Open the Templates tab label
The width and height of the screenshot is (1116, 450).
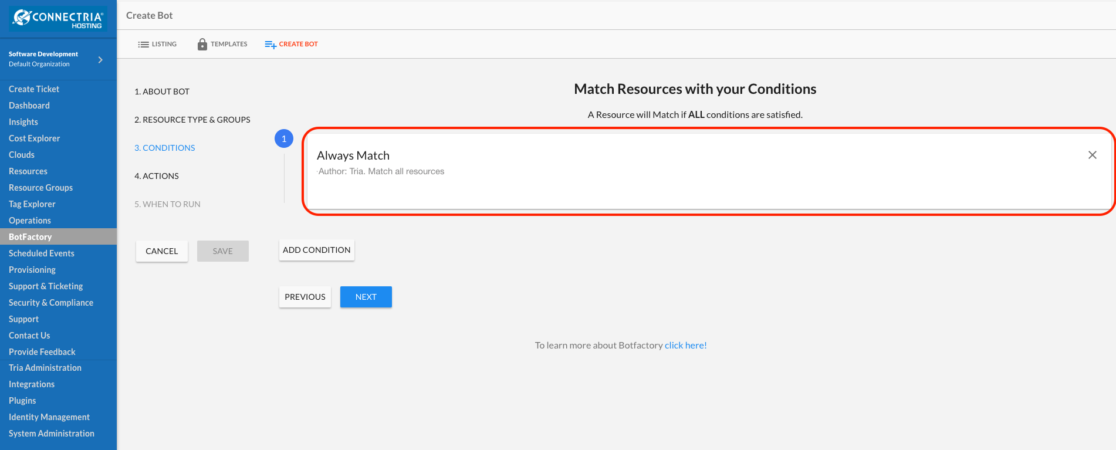pyautogui.click(x=229, y=44)
